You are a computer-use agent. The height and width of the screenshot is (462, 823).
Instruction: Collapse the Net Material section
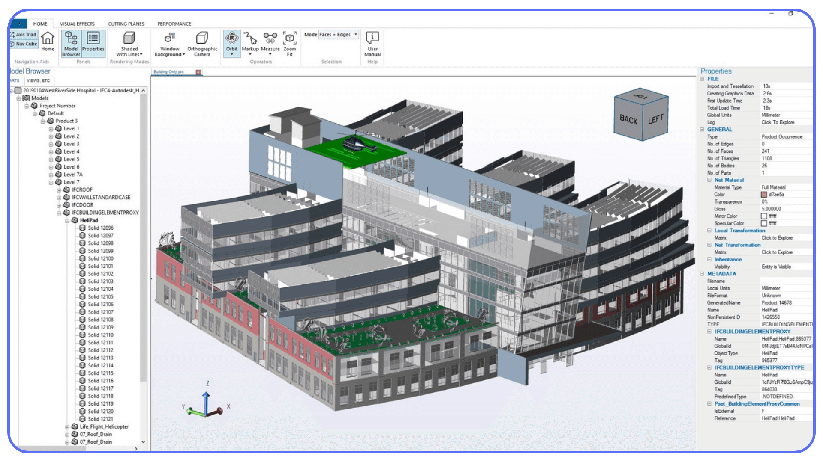(709, 180)
